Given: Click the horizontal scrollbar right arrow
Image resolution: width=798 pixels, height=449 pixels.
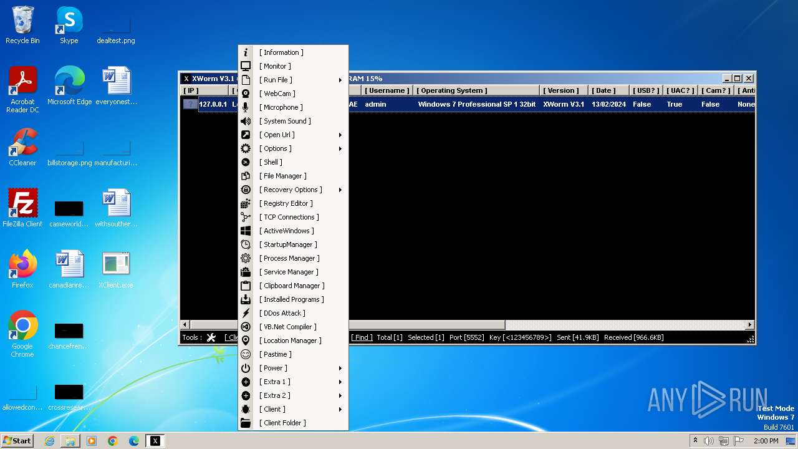Looking at the screenshot, I should tap(749, 325).
